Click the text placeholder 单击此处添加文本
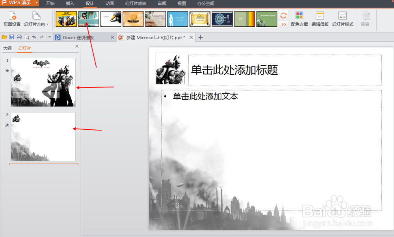 pyautogui.click(x=271, y=150)
